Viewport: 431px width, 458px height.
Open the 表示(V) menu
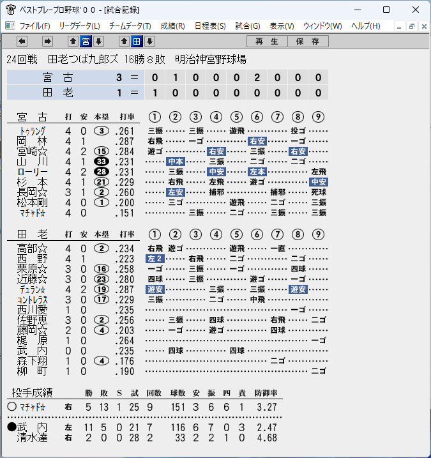tap(282, 26)
